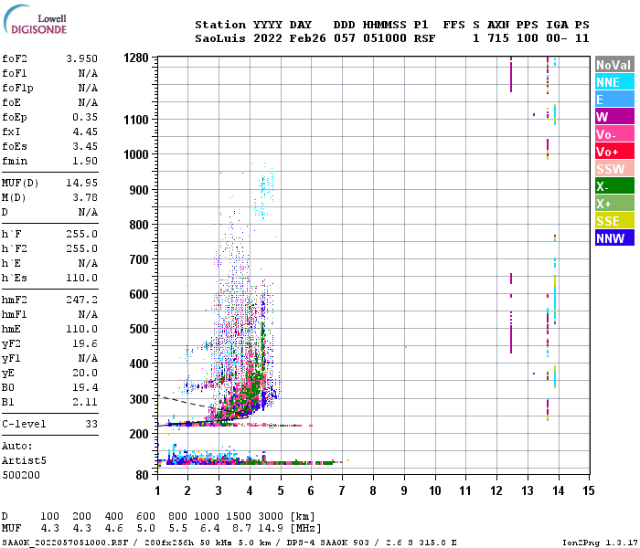The height and width of the screenshot is (548, 640).
Task: Select the SSW salmon legend swatch
Action: coord(614,169)
